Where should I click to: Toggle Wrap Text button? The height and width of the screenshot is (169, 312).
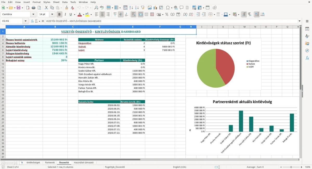click(x=133, y=15)
